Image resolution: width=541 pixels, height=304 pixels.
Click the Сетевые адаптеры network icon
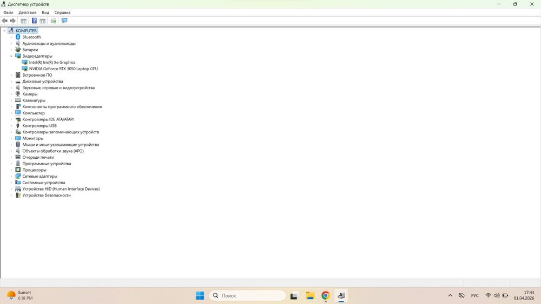tap(18, 176)
